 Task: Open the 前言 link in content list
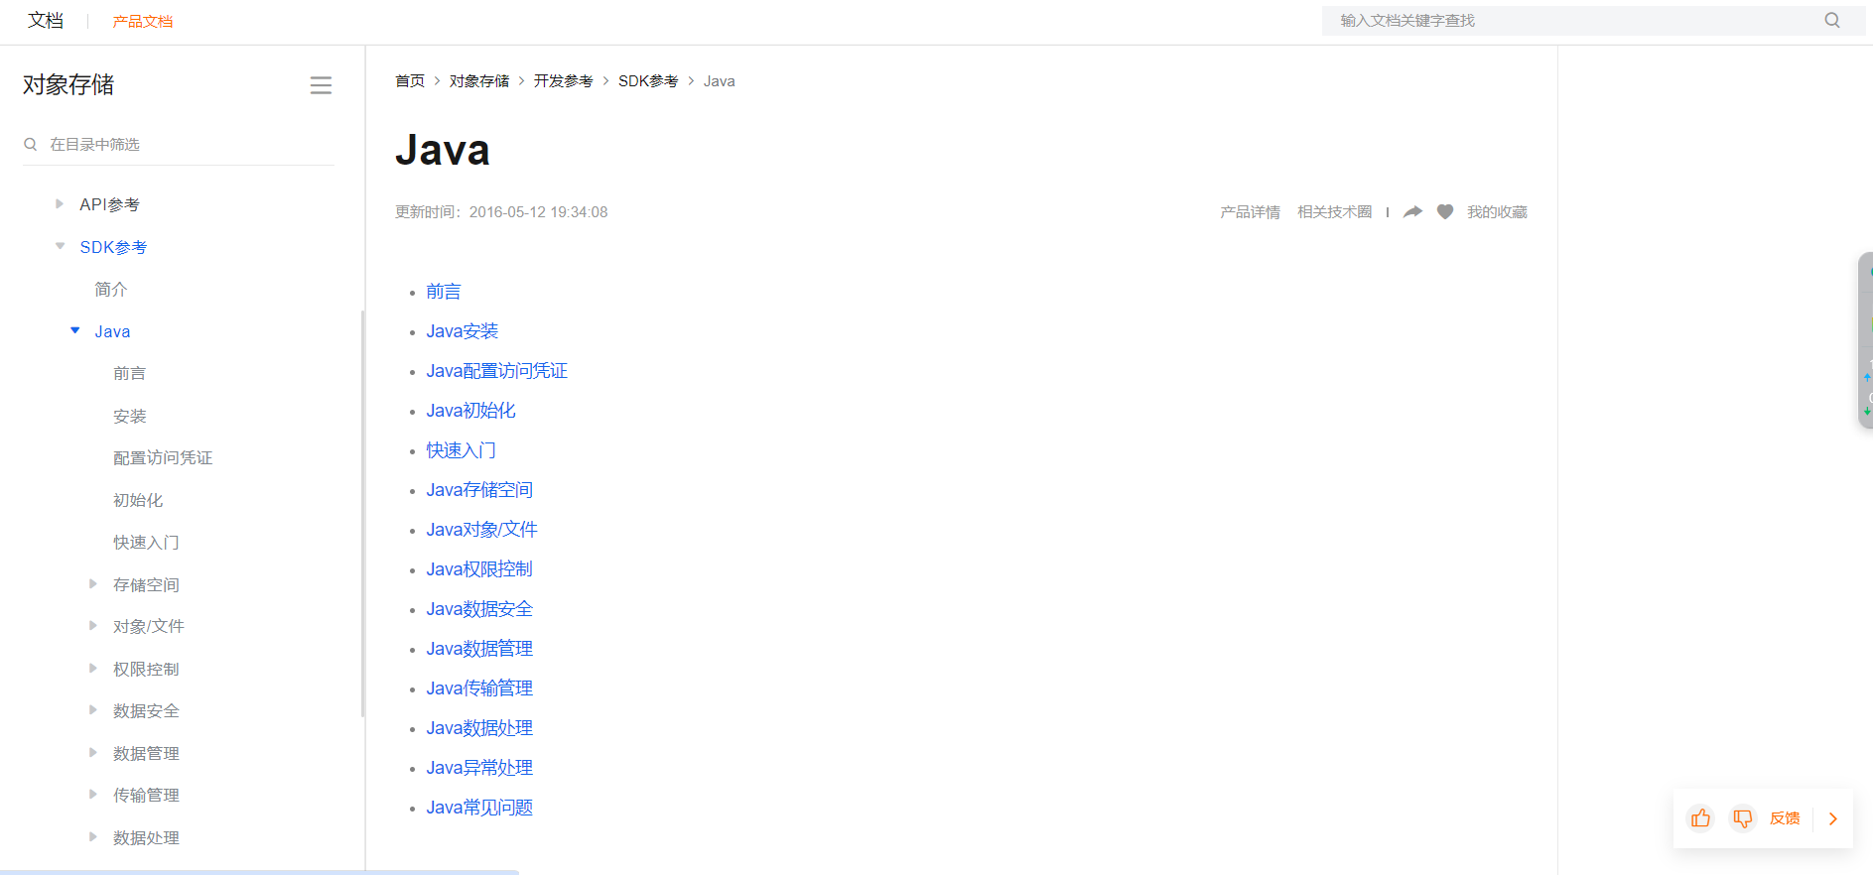444,291
